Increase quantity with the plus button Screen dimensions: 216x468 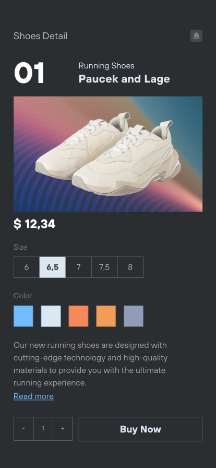pyautogui.click(x=63, y=429)
